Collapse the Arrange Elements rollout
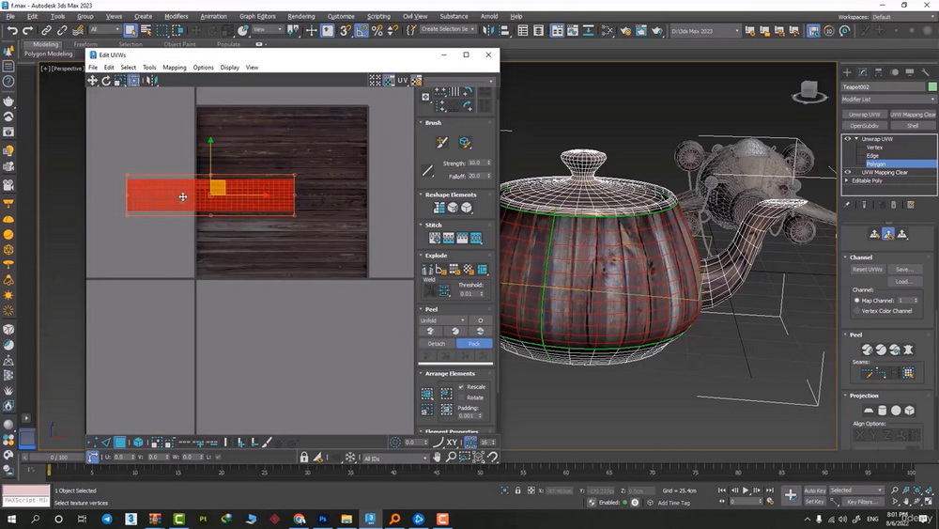The width and height of the screenshot is (939, 529). (421, 373)
